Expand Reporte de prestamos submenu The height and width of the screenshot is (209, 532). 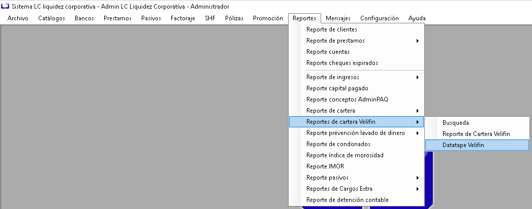click(356, 41)
